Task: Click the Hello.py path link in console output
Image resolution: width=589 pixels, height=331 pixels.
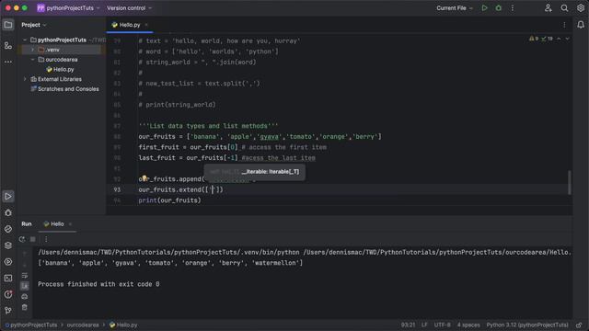Action: tap(437, 252)
